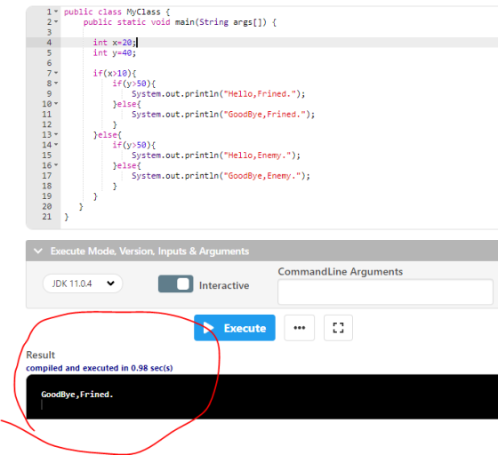Click the 'int x=20;' code line
This screenshot has width=498, height=455.
coord(115,43)
